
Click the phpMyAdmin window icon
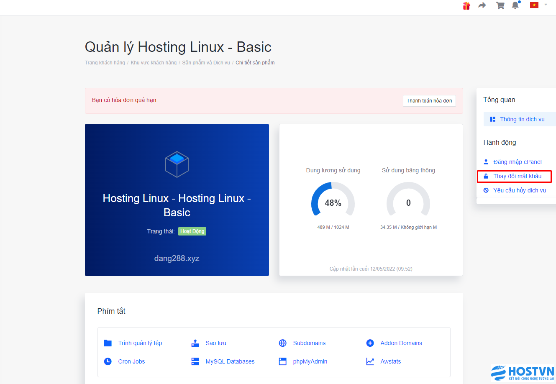(x=282, y=361)
